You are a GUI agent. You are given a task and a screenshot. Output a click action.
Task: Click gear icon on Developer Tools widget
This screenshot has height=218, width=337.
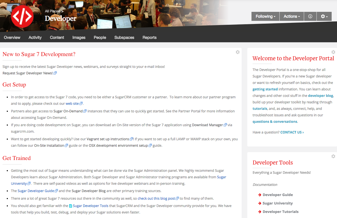[x=333, y=156]
